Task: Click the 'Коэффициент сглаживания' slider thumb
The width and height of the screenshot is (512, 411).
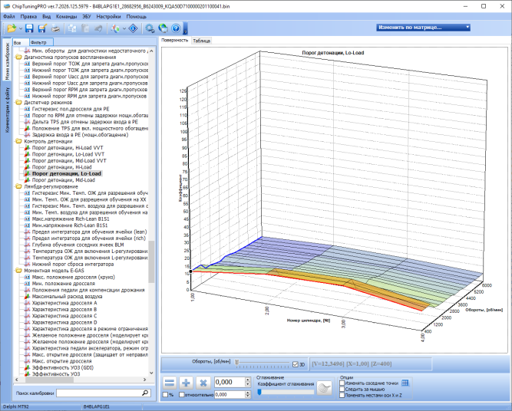Action: pyautogui.click(x=259, y=392)
